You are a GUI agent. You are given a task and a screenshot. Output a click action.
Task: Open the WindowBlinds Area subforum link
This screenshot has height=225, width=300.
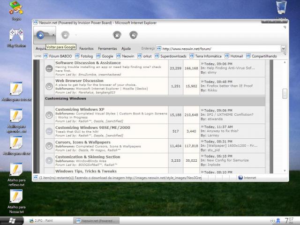(x=91, y=161)
